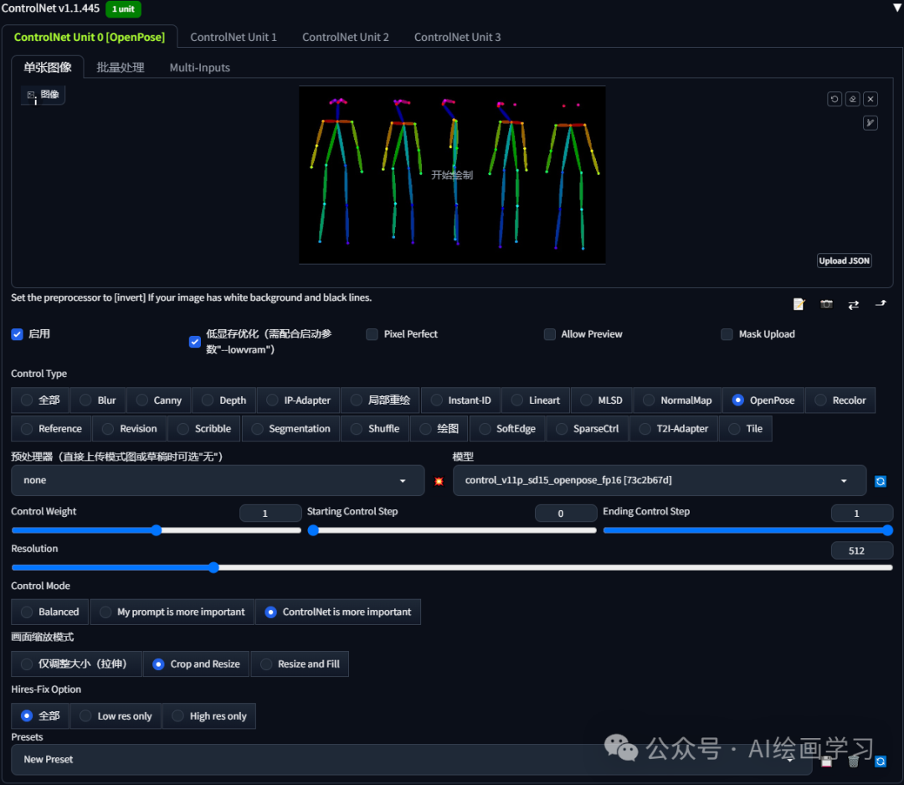Refresh presets with the blue reload icon

pos(881,762)
